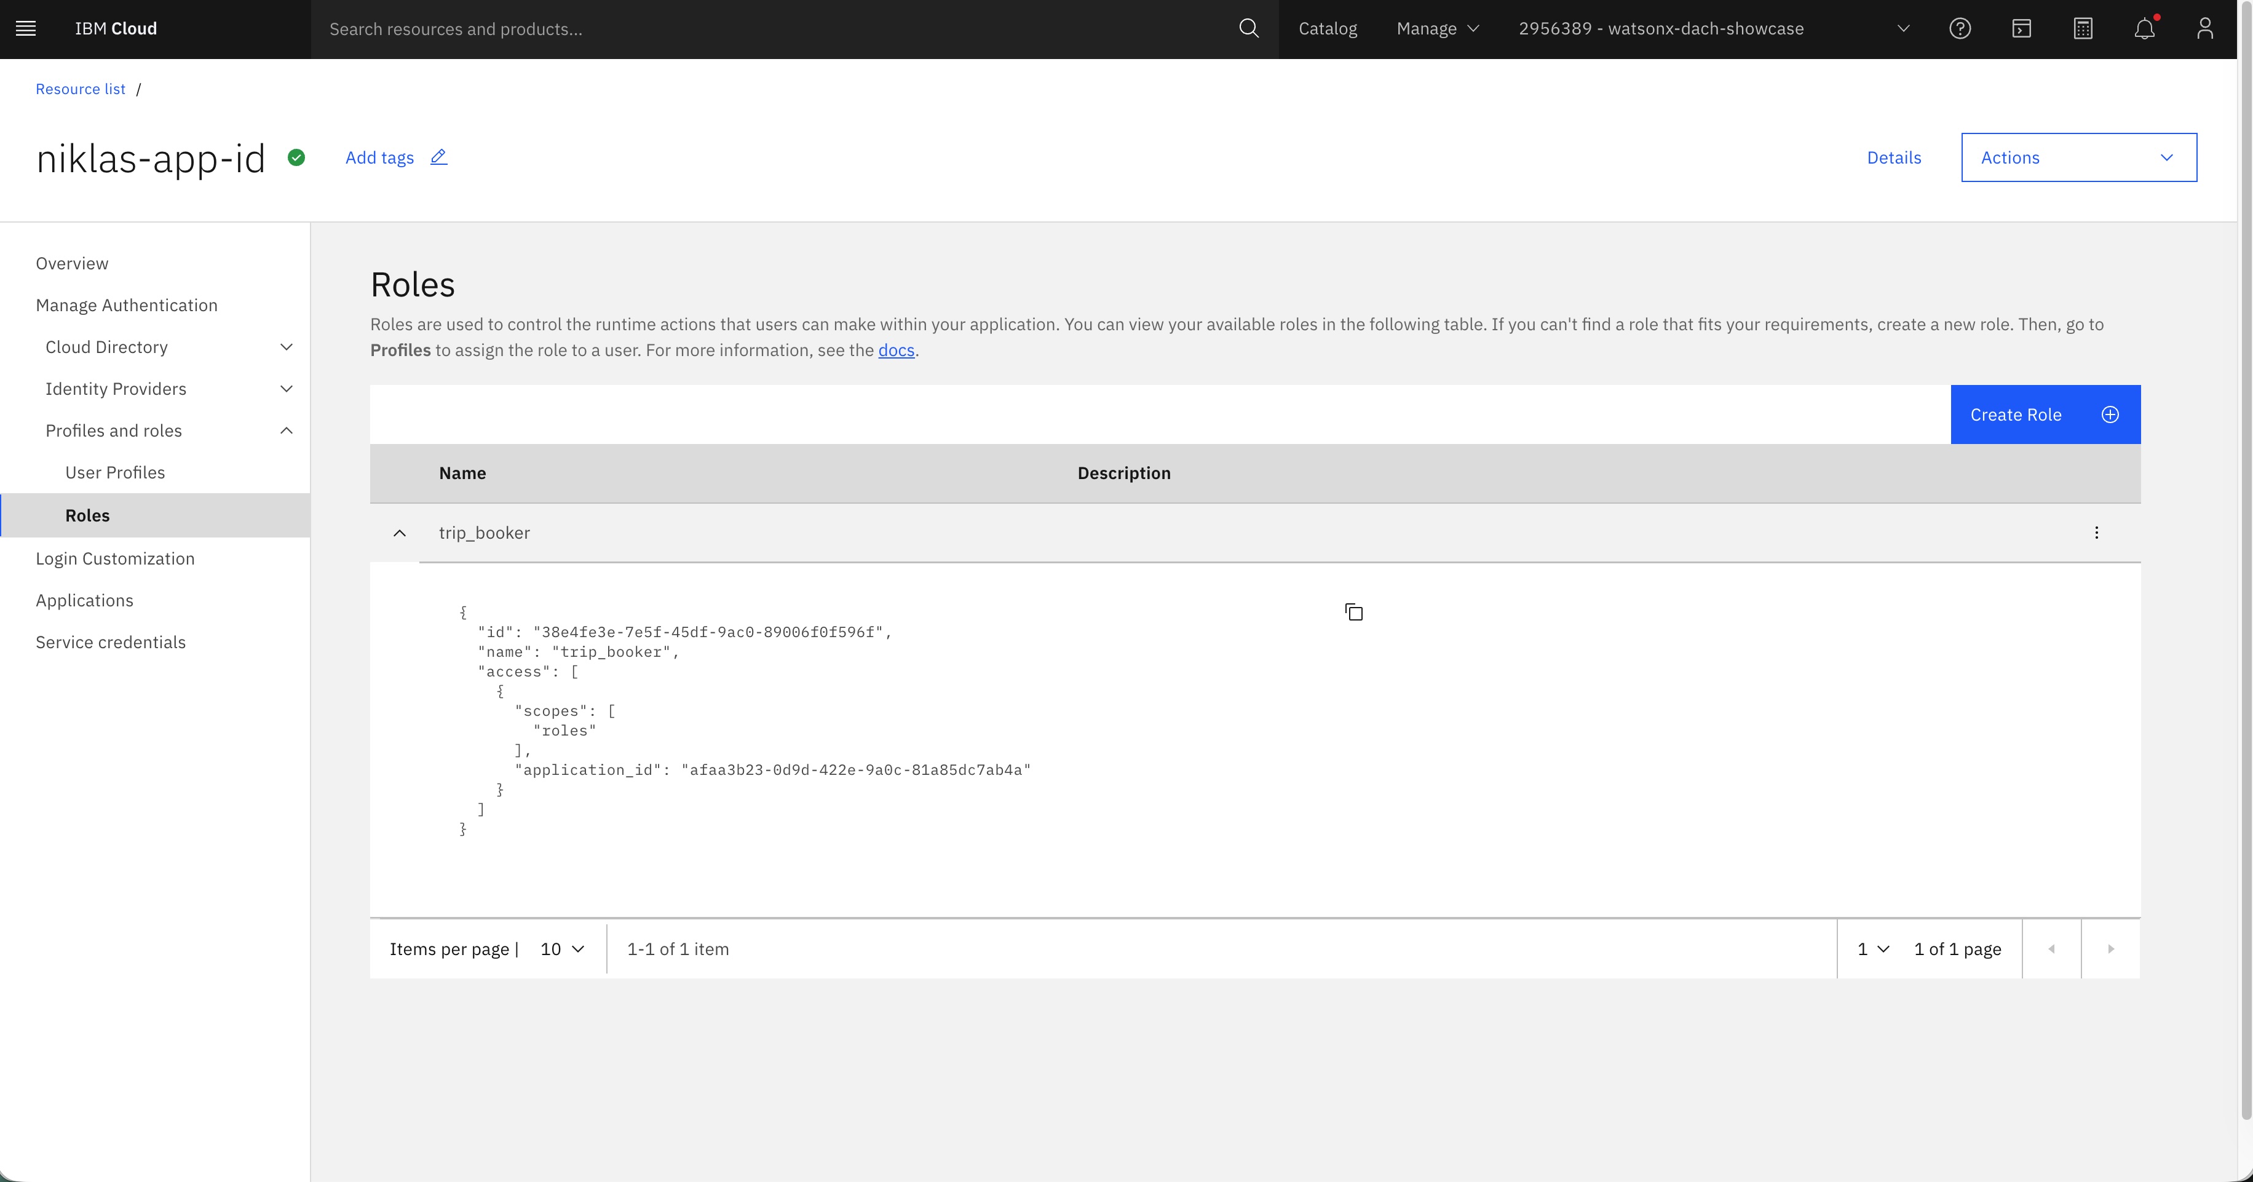Image resolution: width=2253 pixels, height=1182 pixels.
Task: Click the niklas-app-id title
Action: pyautogui.click(x=151, y=158)
